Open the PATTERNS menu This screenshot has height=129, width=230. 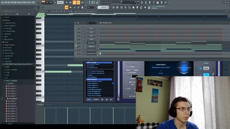(x=14, y=3)
